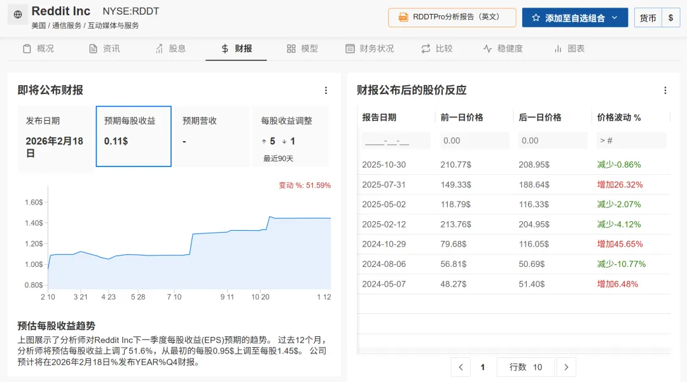This screenshot has width=687, height=382.
Task: Sort by 报告日期 column header
Action: [379, 117]
